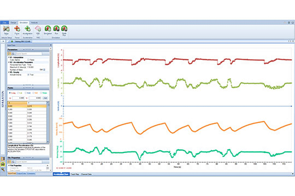
Task: Open the Track Map tab
Action: [x=75, y=174]
